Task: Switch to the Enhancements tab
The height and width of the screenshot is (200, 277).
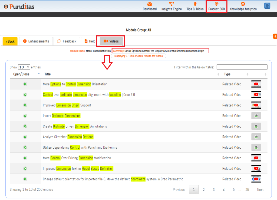Action: (36, 41)
